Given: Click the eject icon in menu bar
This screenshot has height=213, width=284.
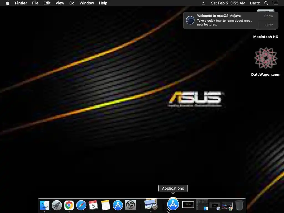Looking at the screenshot, I should coord(203,3).
